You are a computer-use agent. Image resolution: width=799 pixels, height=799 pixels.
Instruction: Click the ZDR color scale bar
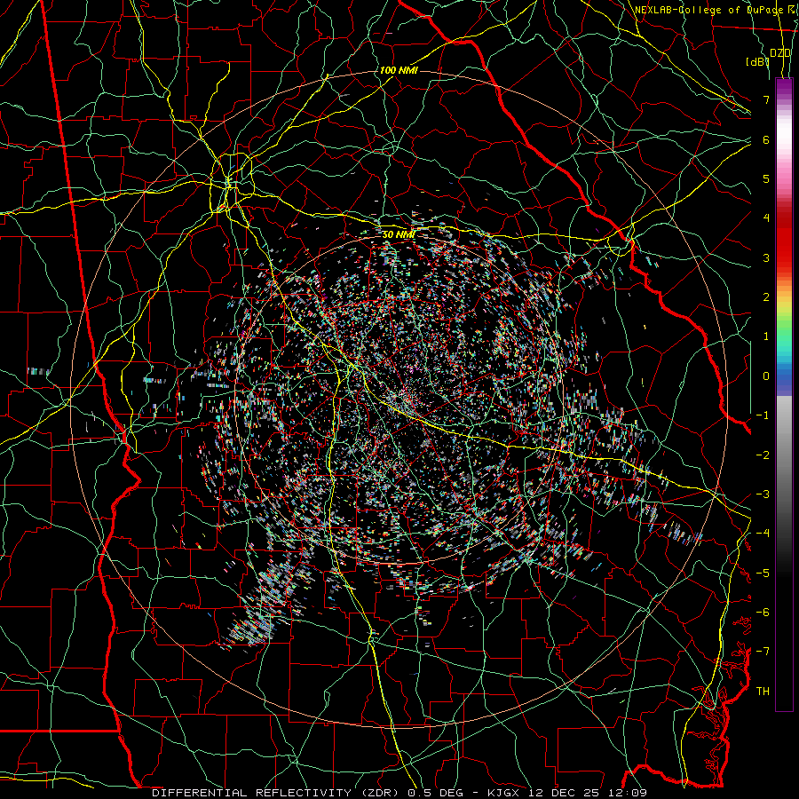tap(784, 394)
